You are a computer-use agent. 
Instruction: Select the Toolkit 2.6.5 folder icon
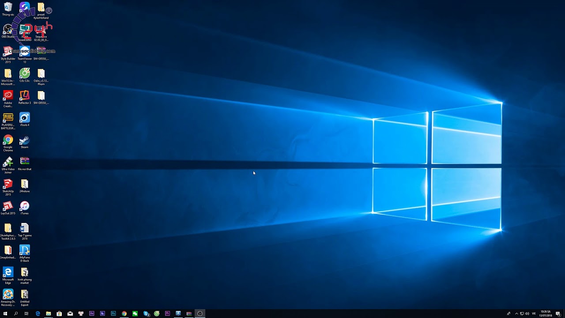[8, 232]
